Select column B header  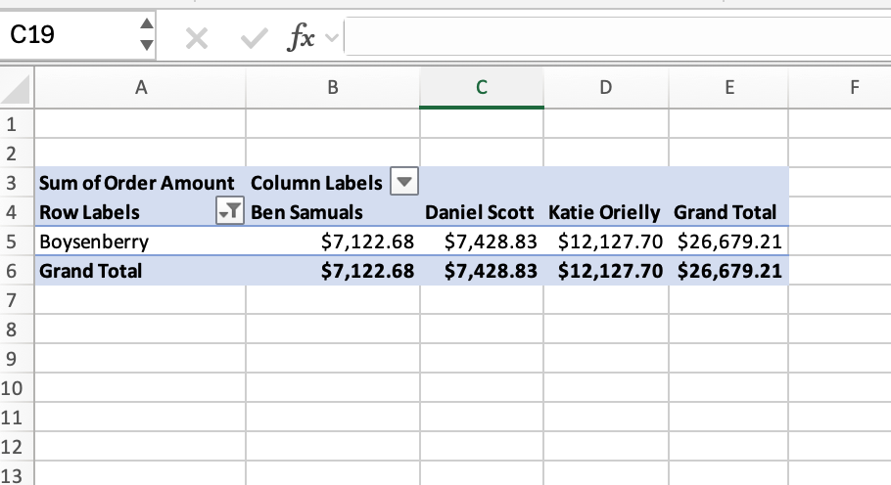(333, 87)
